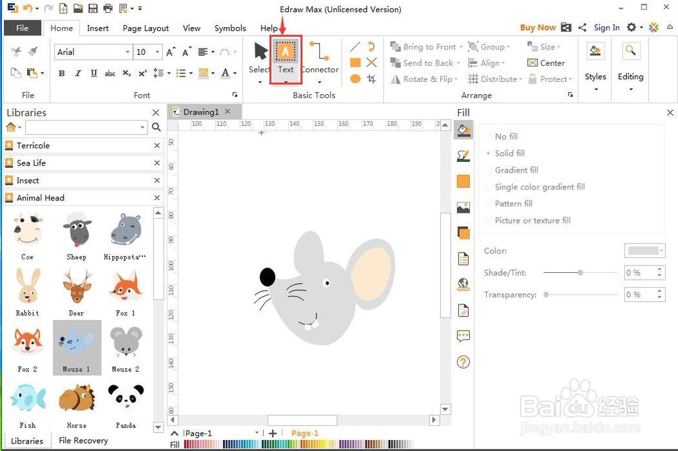Pick the line drawing tool
The width and height of the screenshot is (678, 451).
(x=355, y=46)
